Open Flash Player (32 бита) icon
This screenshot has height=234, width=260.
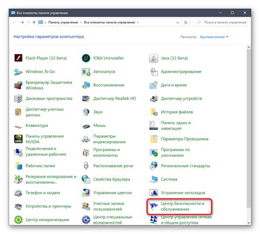point(18,58)
